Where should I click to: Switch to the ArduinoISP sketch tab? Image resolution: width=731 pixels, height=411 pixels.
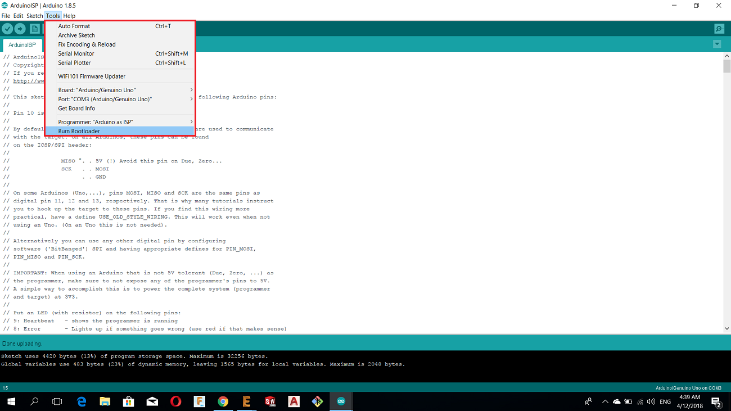coord(22,44)
